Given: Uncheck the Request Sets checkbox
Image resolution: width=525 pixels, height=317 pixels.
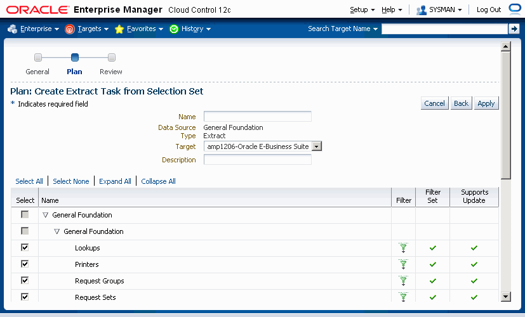Looking at the screenshot, I should pyautogui.click(x=25, y=297).
